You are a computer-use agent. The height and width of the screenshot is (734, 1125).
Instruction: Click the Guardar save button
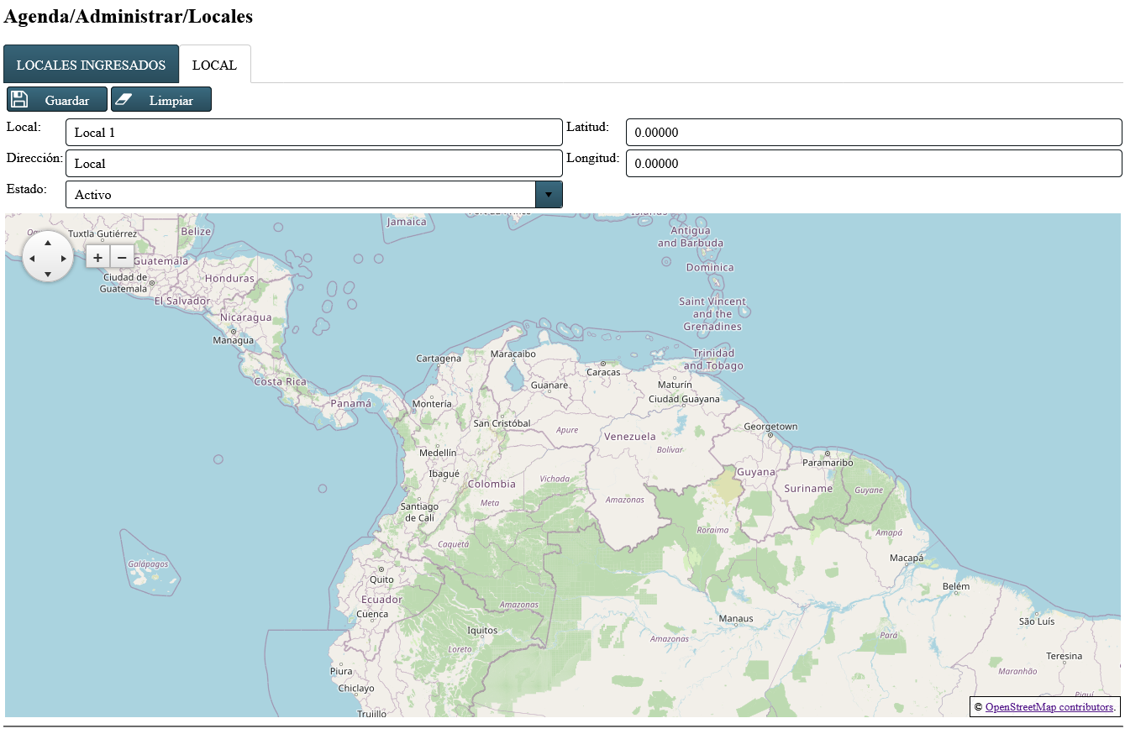click(57, 99)
